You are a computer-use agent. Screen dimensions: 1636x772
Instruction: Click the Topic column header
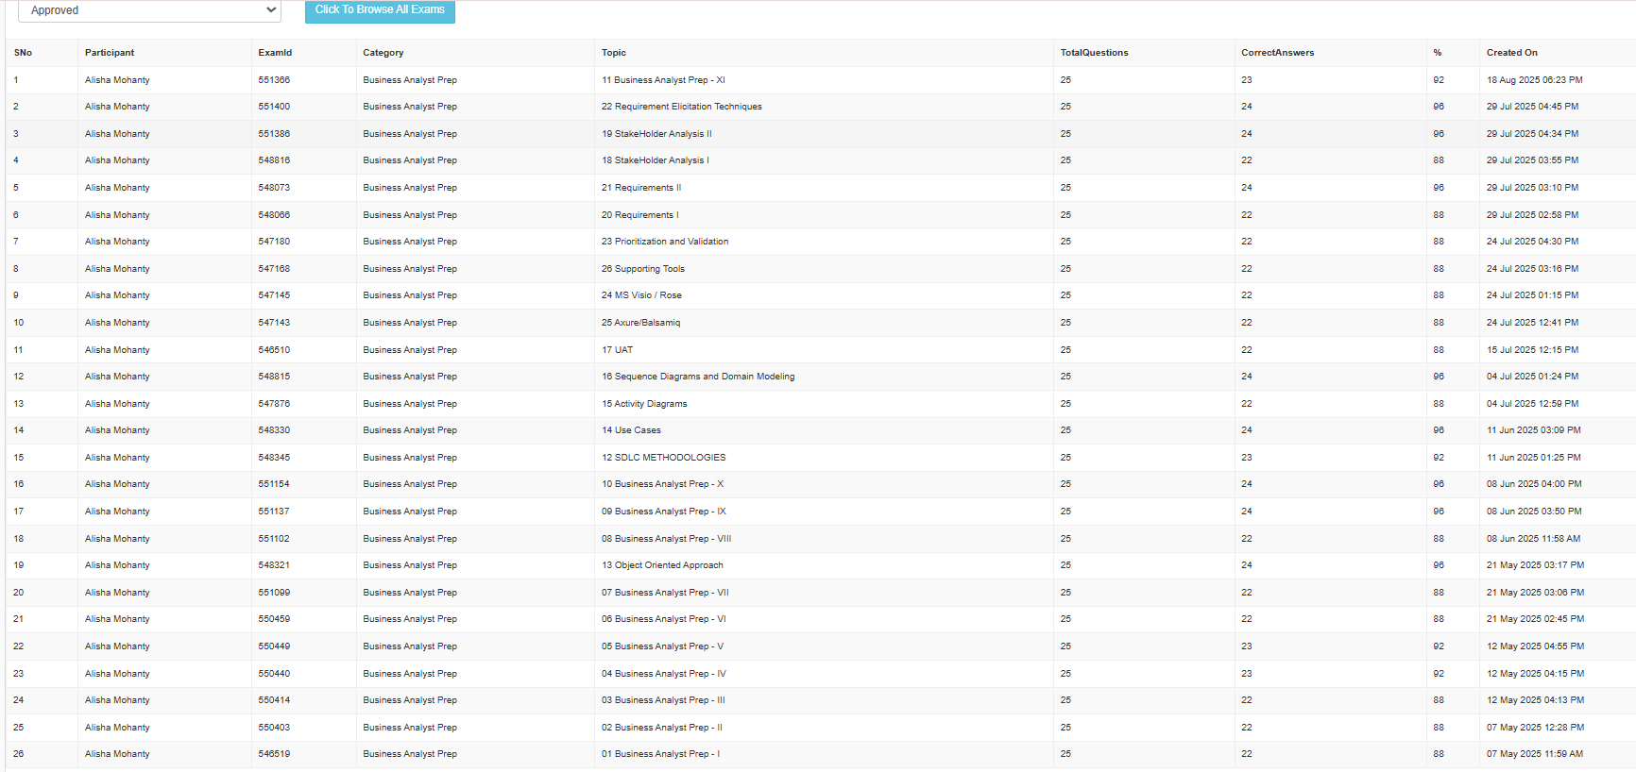[x=614, y=53]
